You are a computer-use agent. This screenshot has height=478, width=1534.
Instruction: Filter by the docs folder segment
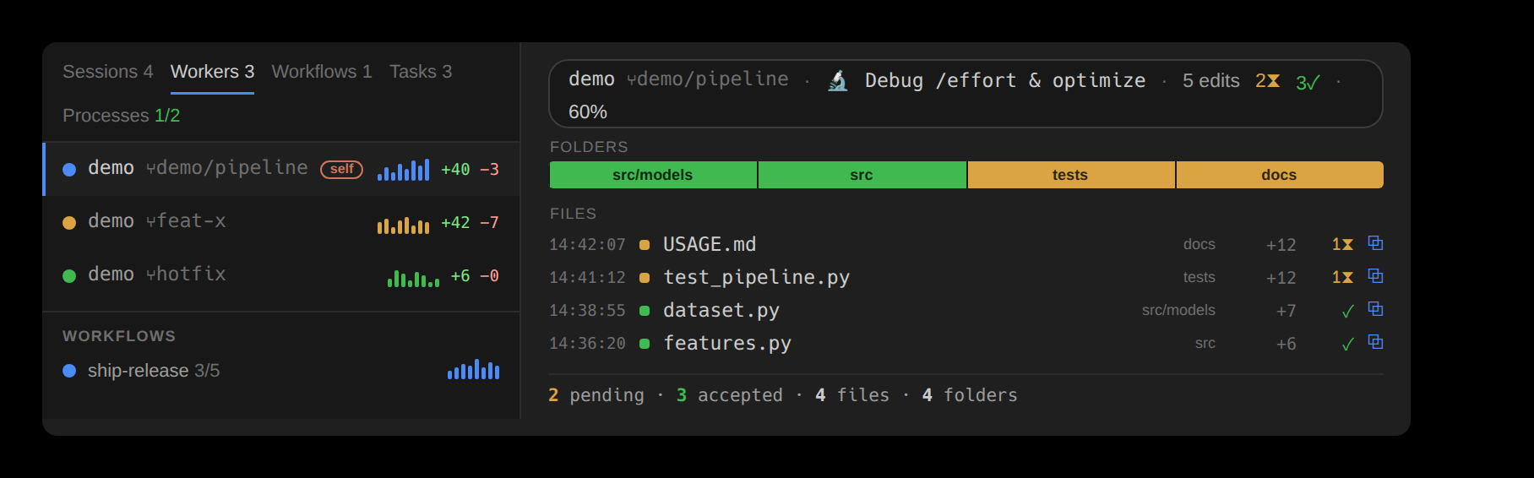[1279, 175]
